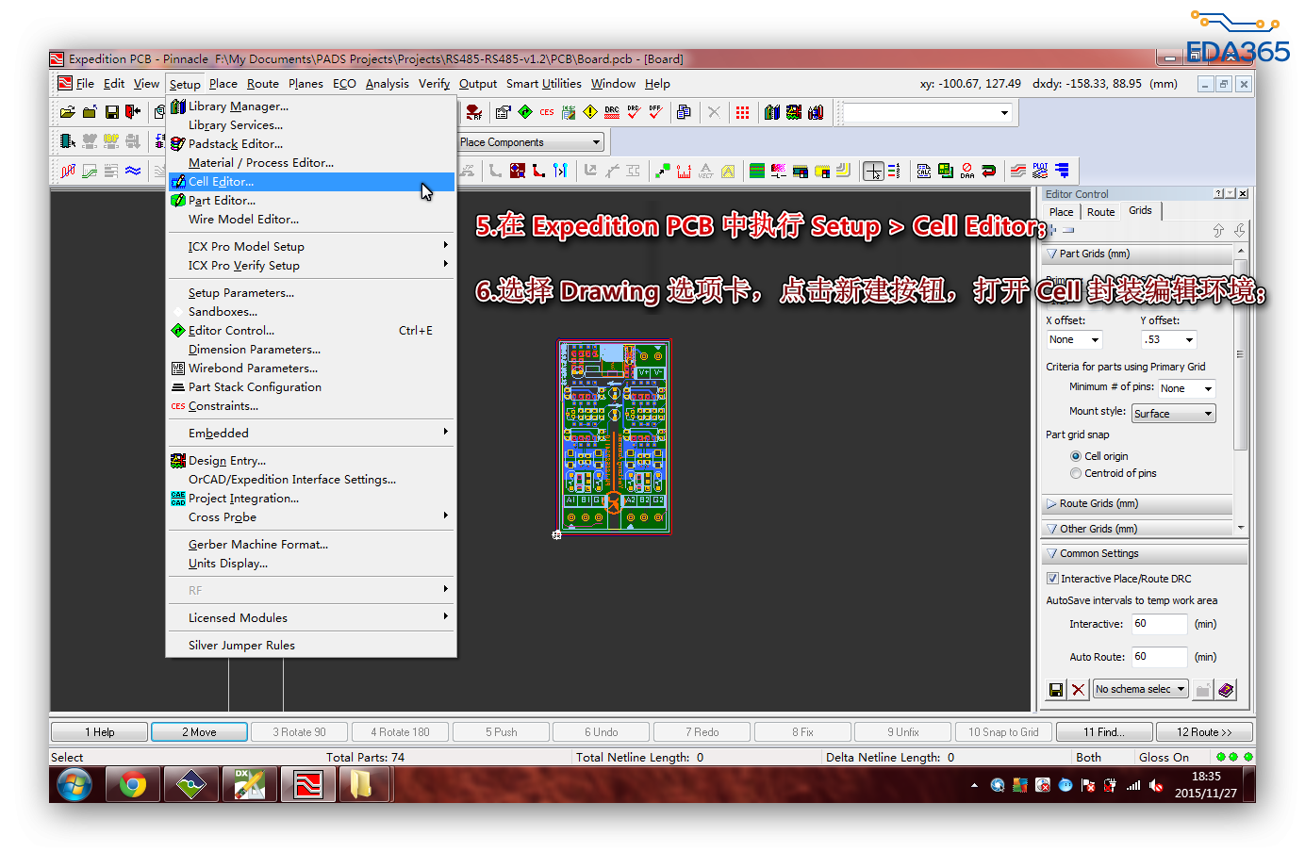Open the Cell Editor menu entry

coord(311,182)
